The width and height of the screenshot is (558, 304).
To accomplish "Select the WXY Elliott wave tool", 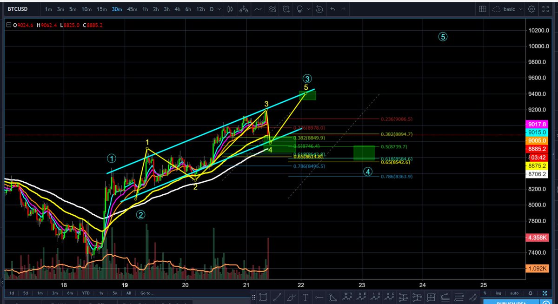I will tap(348, 297).
